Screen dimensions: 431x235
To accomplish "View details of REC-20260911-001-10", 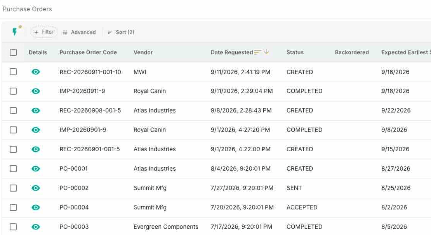I will point(36,72).
